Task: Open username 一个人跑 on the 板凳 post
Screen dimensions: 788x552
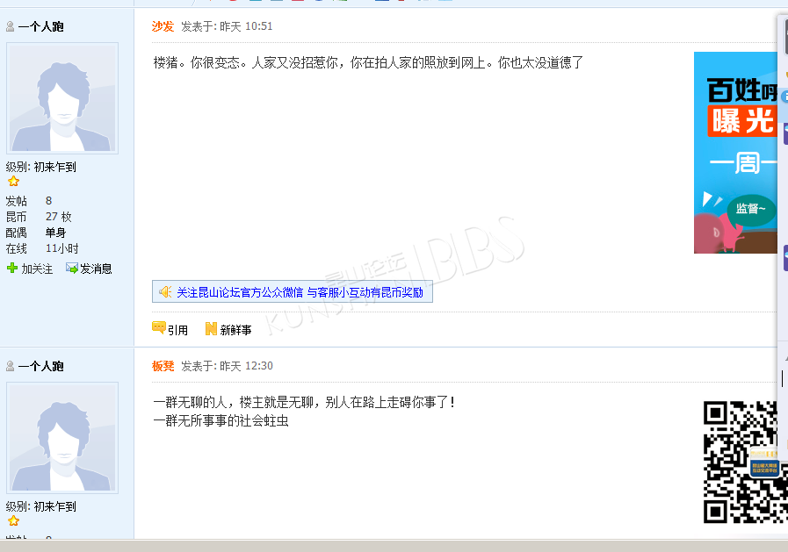Action: pyautogui.click(x=40, y=366)
